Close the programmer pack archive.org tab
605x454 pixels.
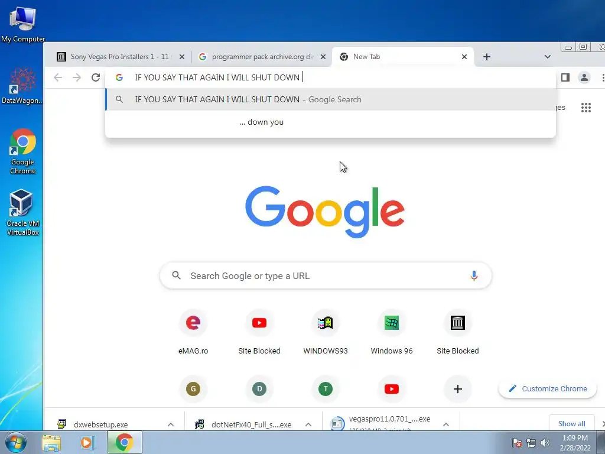tap(323, 57)
